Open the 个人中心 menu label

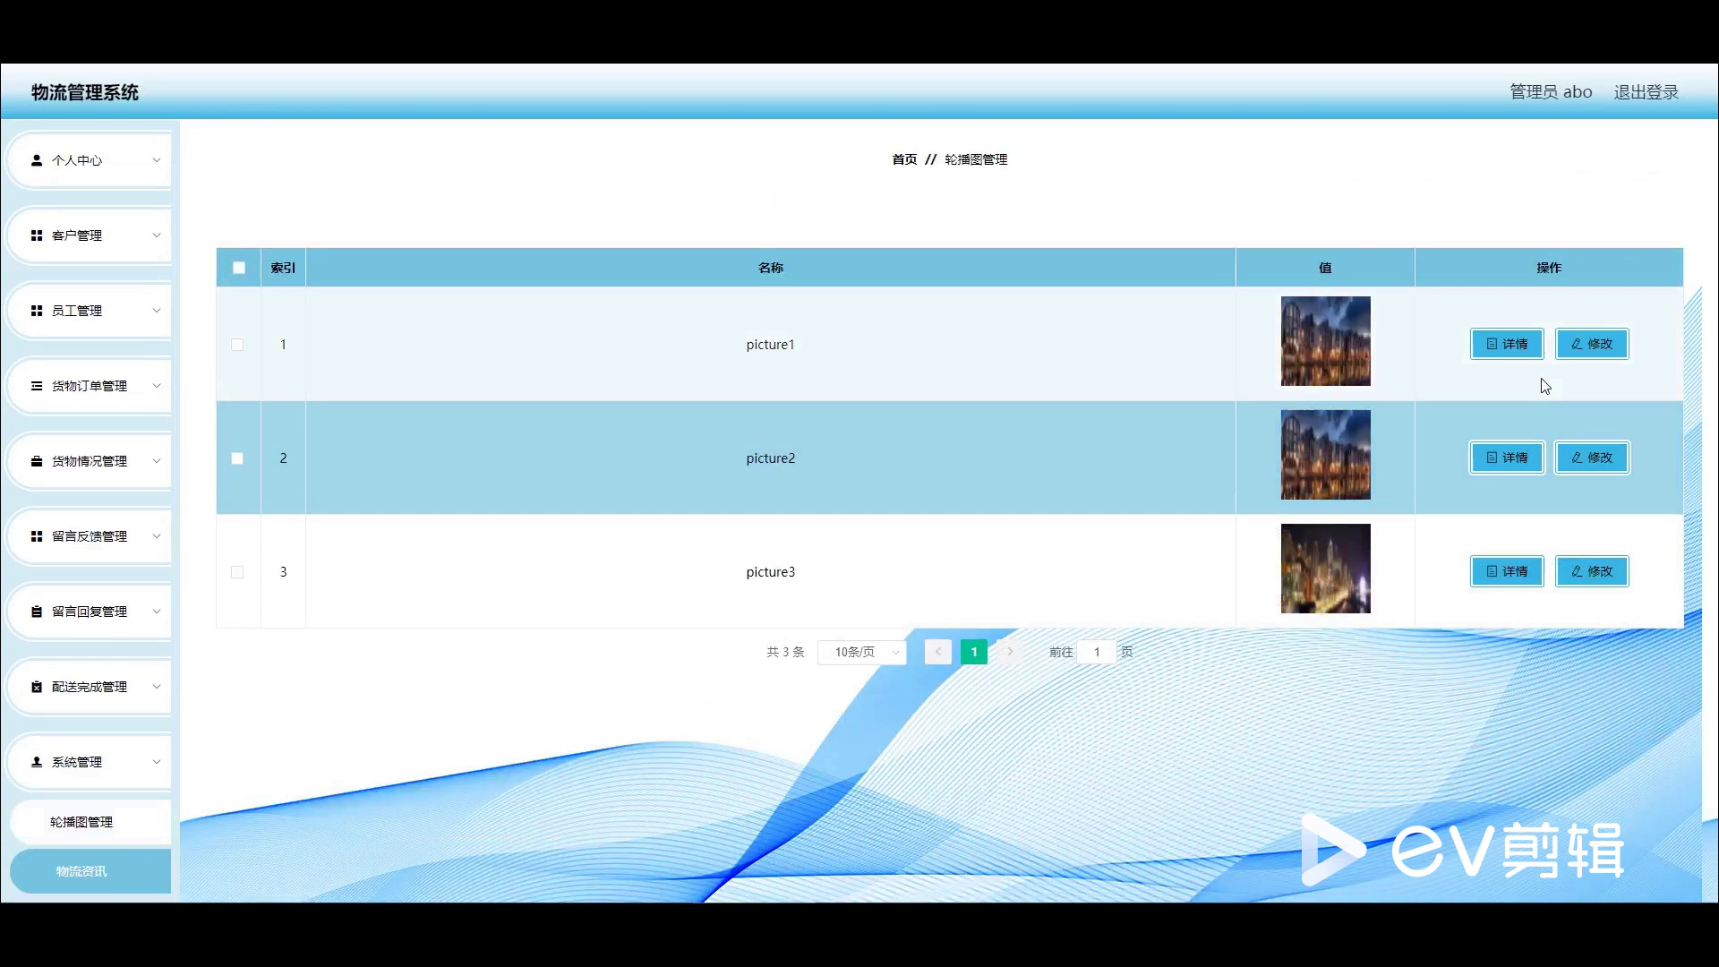coord(77,160)
